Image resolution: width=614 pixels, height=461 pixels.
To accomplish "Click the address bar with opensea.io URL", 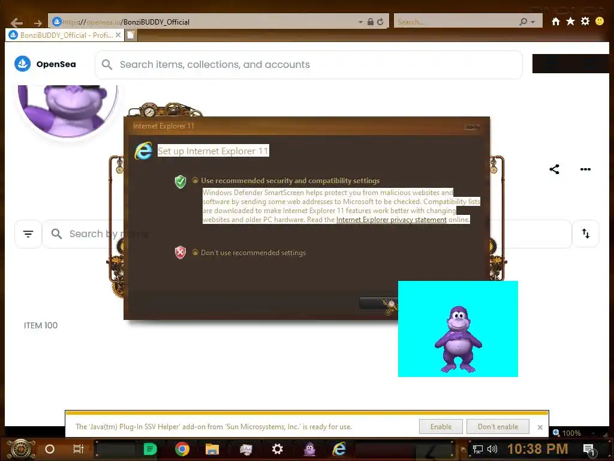I will 204,22.
